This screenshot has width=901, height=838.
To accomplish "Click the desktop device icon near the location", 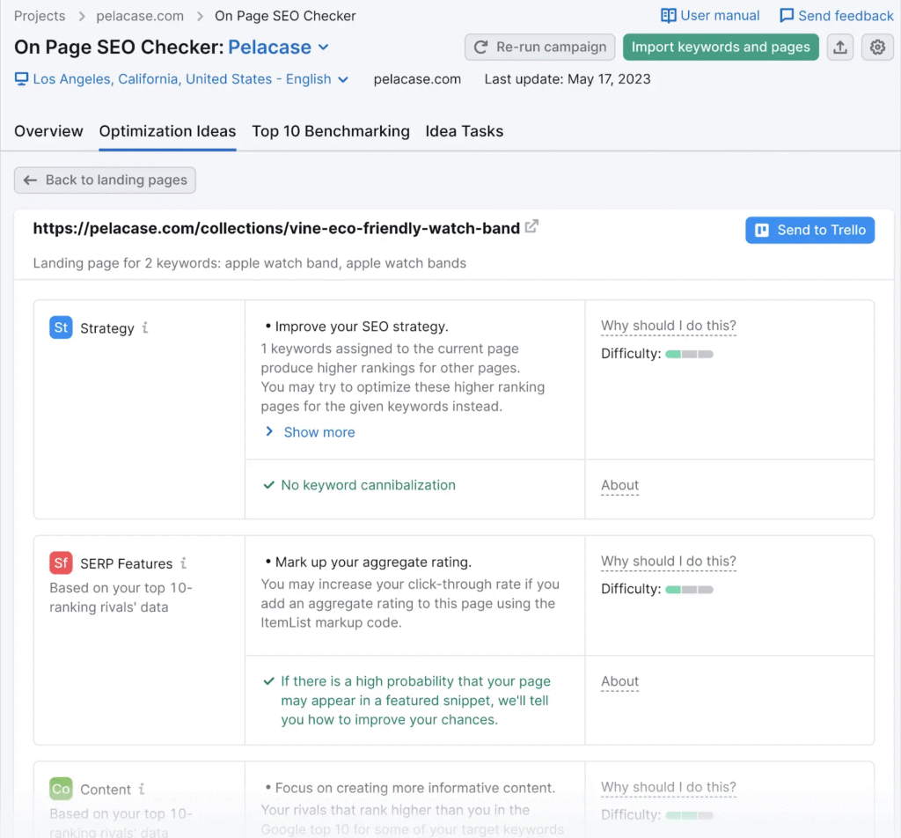I will coord(19,78).
